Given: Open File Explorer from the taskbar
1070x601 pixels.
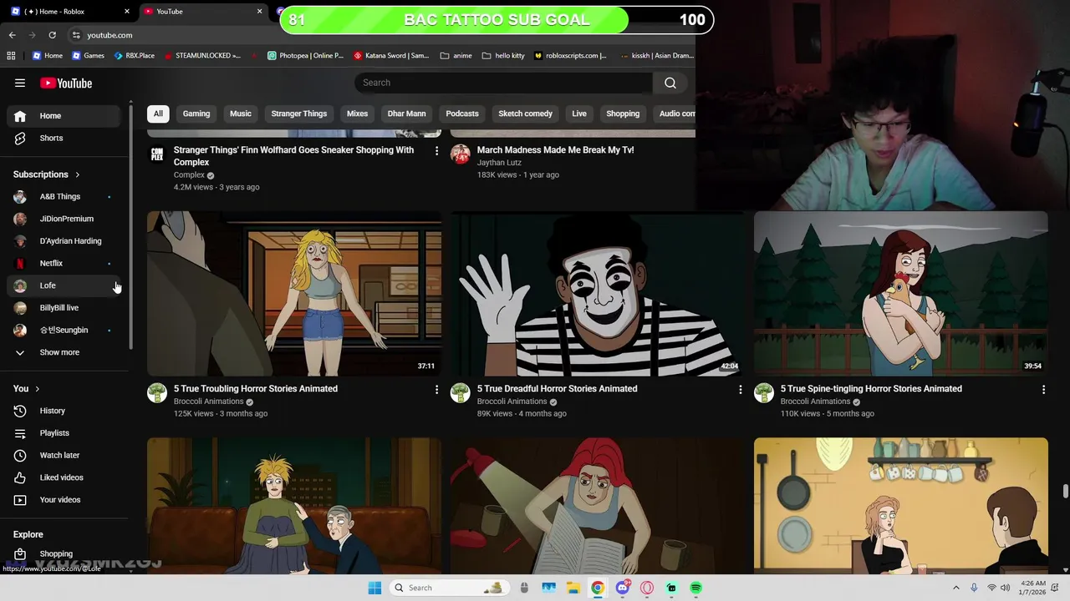Looking at the screenshot, I should [573, 588].
